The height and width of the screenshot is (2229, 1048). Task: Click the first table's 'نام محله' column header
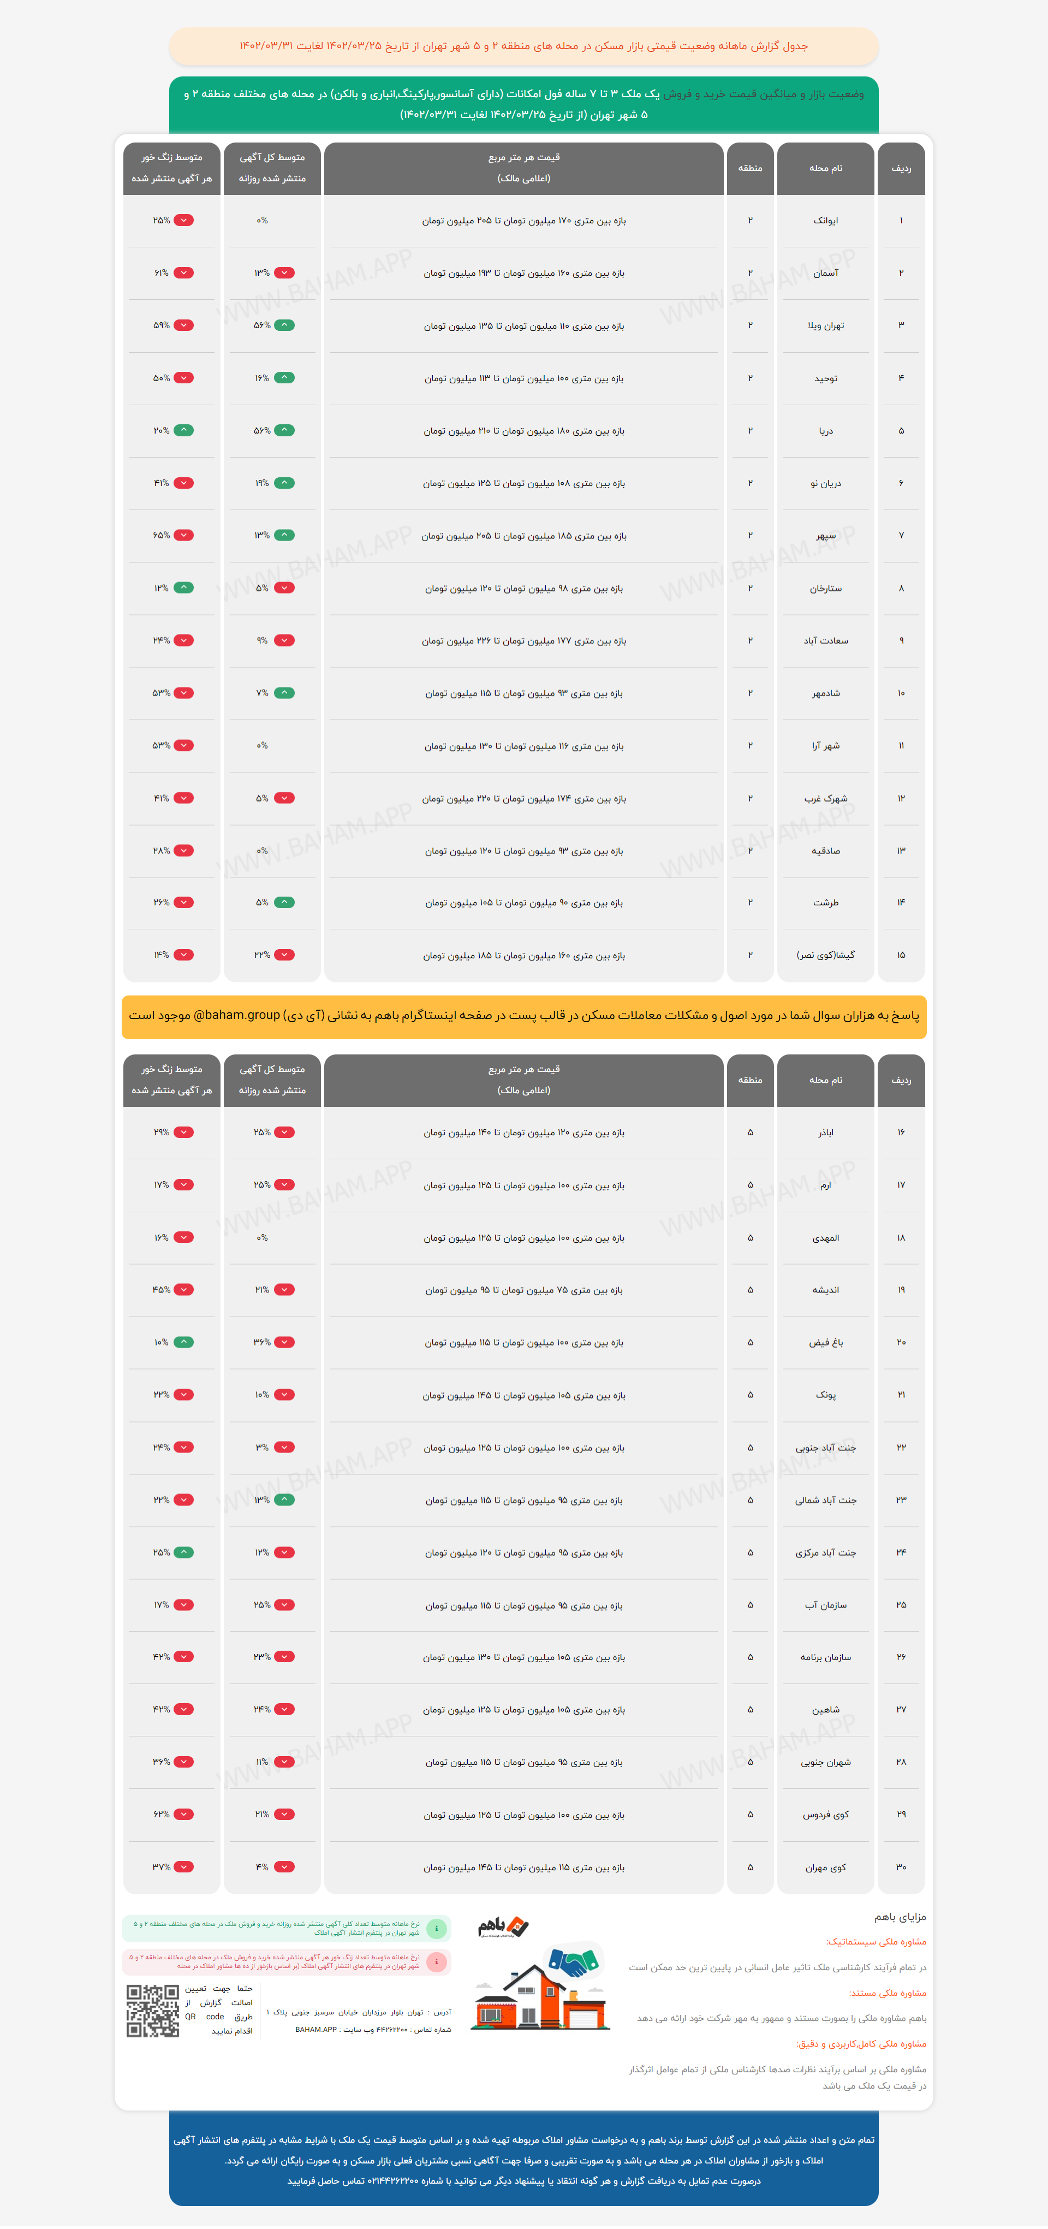[825, 168]
